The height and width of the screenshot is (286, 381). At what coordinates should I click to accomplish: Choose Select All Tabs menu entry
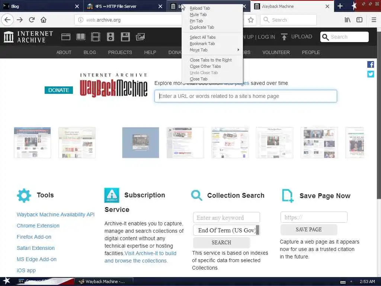click(212, 37)
